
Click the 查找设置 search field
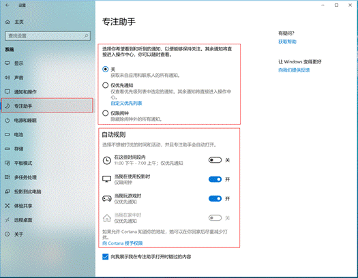tap(48, 36)
